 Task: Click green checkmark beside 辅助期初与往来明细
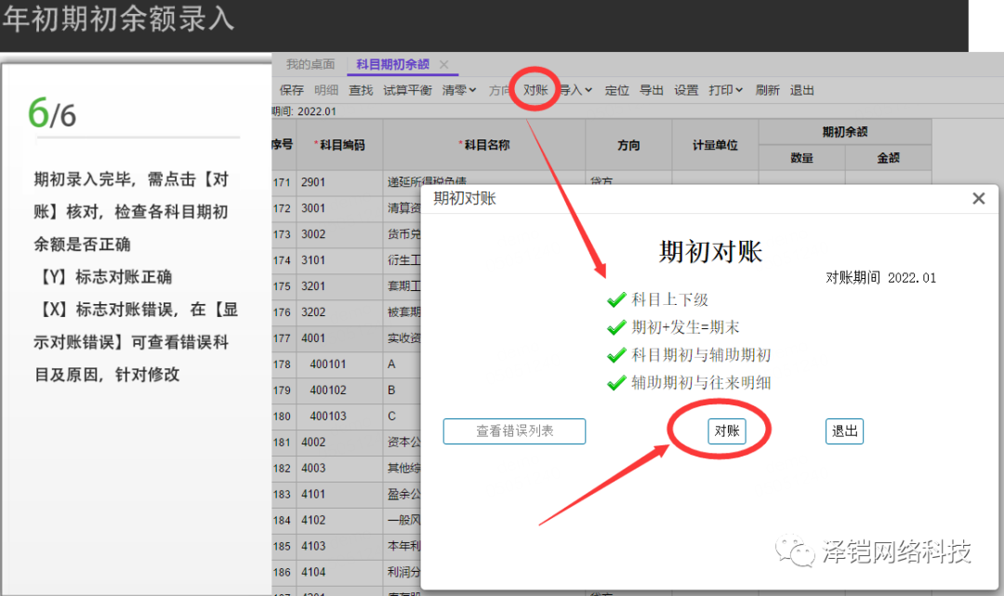tap(615, 382)
